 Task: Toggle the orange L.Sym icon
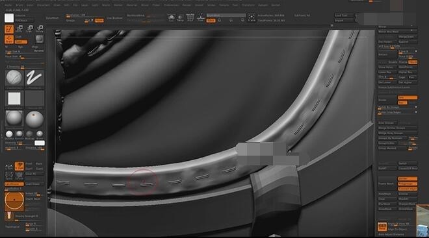[19, 165]
